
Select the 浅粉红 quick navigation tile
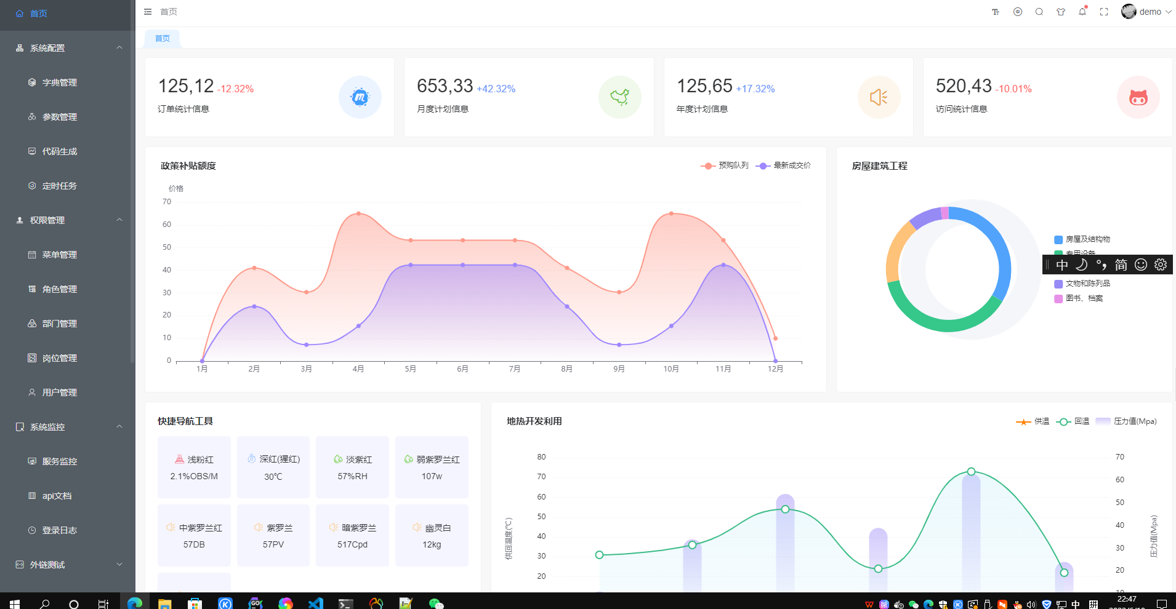(x=194, y=467)
